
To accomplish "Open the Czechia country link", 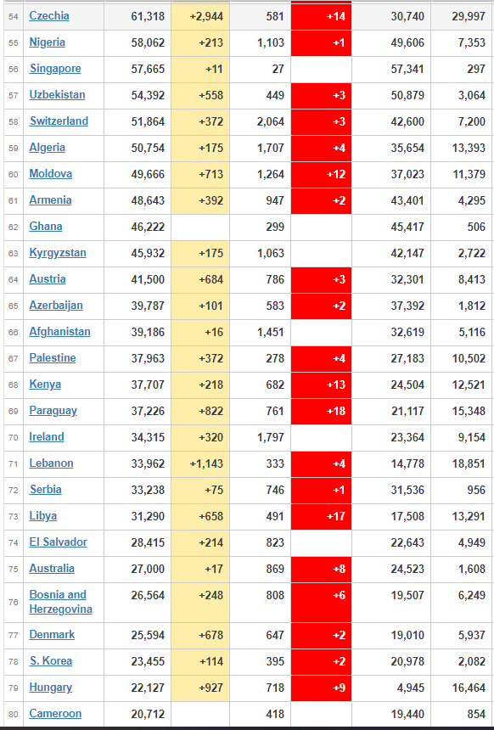I will coord(49,16).
